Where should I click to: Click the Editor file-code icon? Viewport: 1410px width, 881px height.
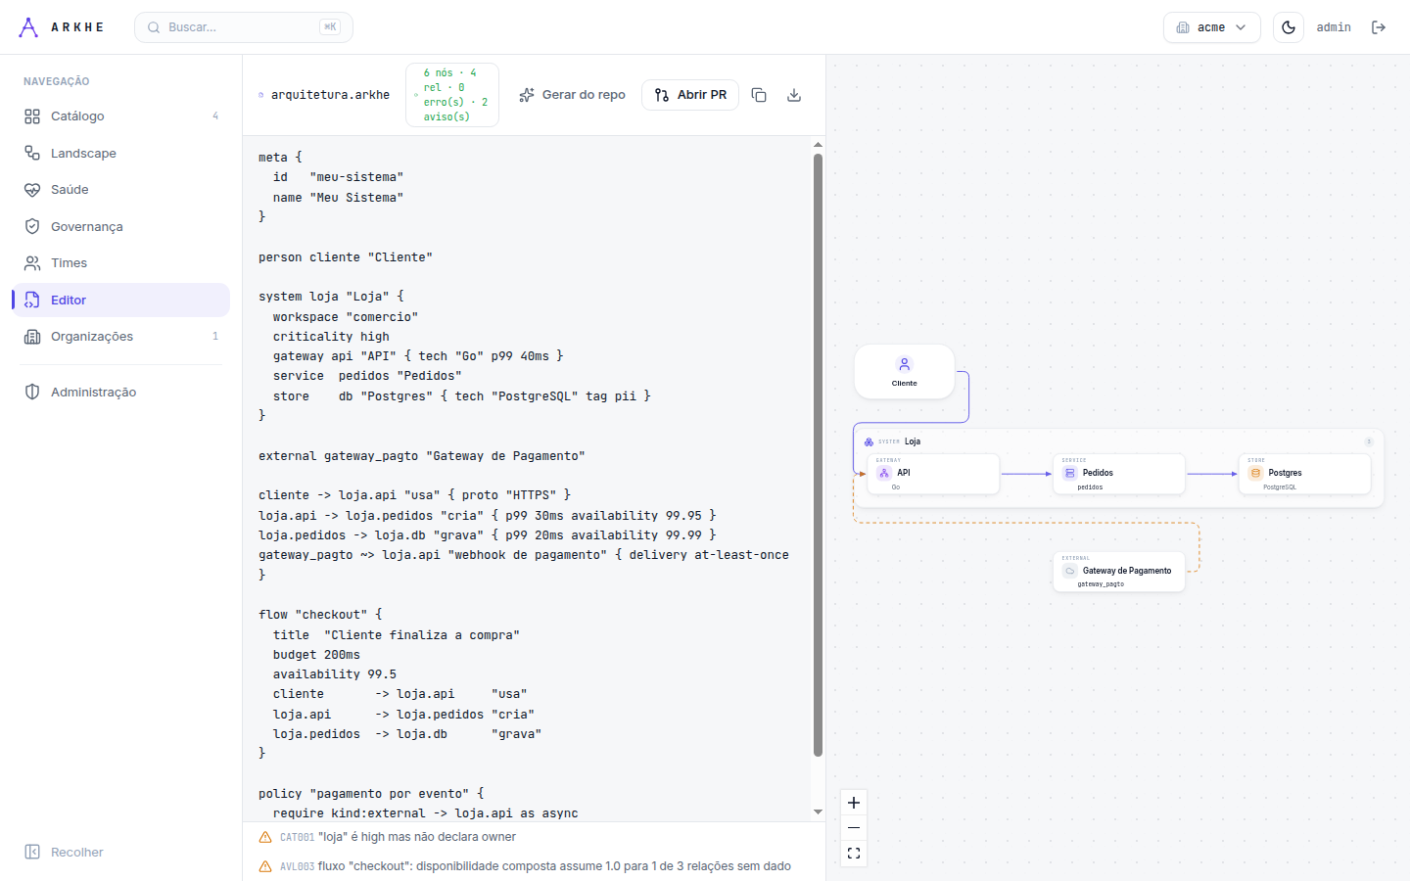point(32,300)
